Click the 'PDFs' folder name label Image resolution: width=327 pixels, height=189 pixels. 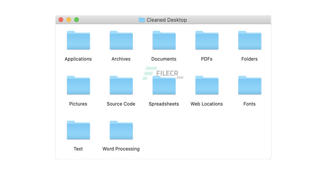pos(207,59)
